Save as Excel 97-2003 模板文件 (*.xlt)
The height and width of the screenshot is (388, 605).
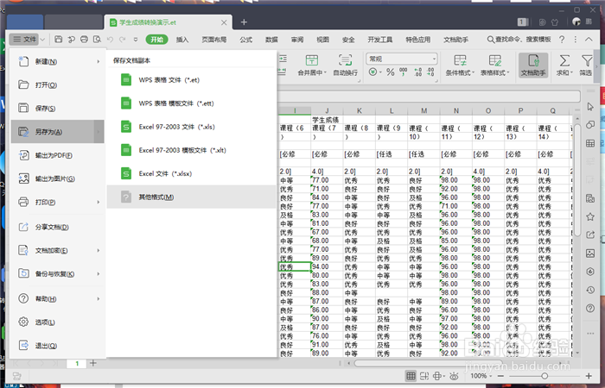[x=192, y=150]
